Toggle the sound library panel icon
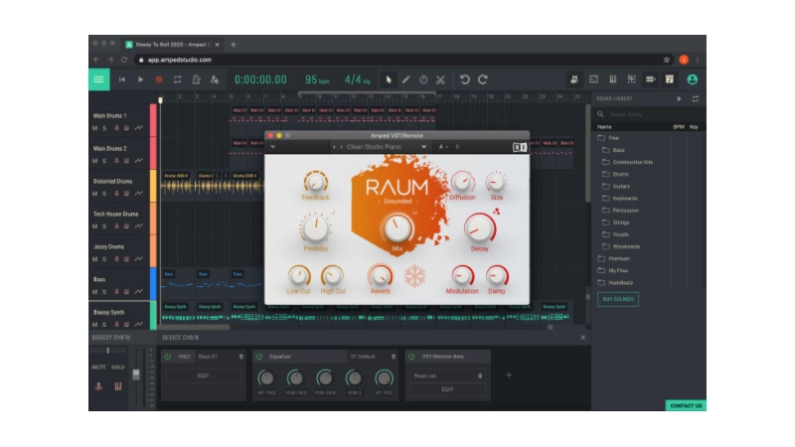This screenshot has width=795, height=447. [x=669, y=79]
